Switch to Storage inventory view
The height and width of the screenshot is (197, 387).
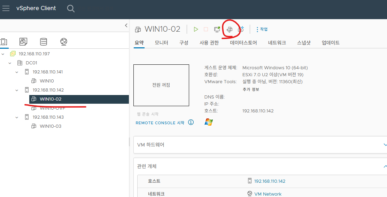click(44, 42)
